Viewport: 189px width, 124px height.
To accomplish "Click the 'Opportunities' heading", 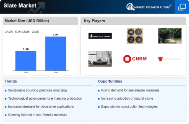I will pos(110,81).
